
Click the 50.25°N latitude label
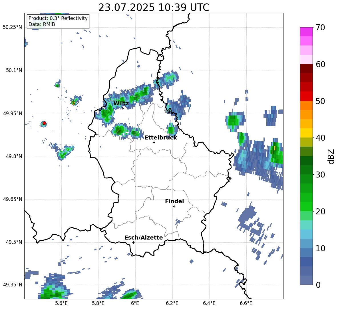coord(13,27)
